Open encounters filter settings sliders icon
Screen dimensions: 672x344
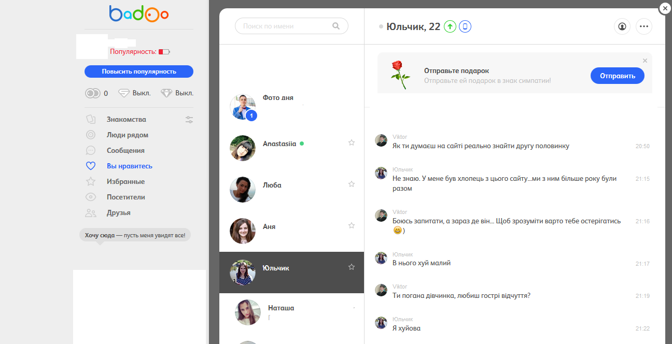[x=189, y=120]
